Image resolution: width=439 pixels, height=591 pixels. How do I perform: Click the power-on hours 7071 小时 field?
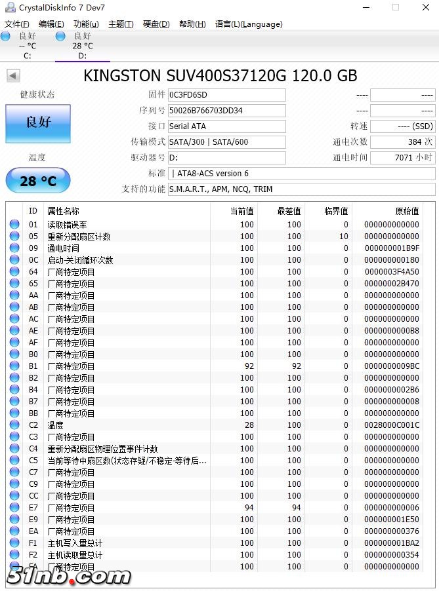click(x=402, y=158)
